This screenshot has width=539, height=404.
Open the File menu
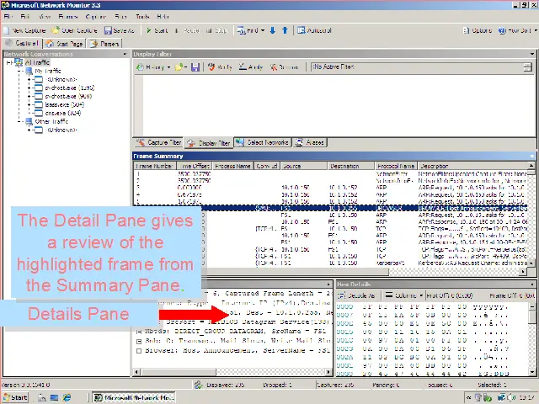click(8, 17)
